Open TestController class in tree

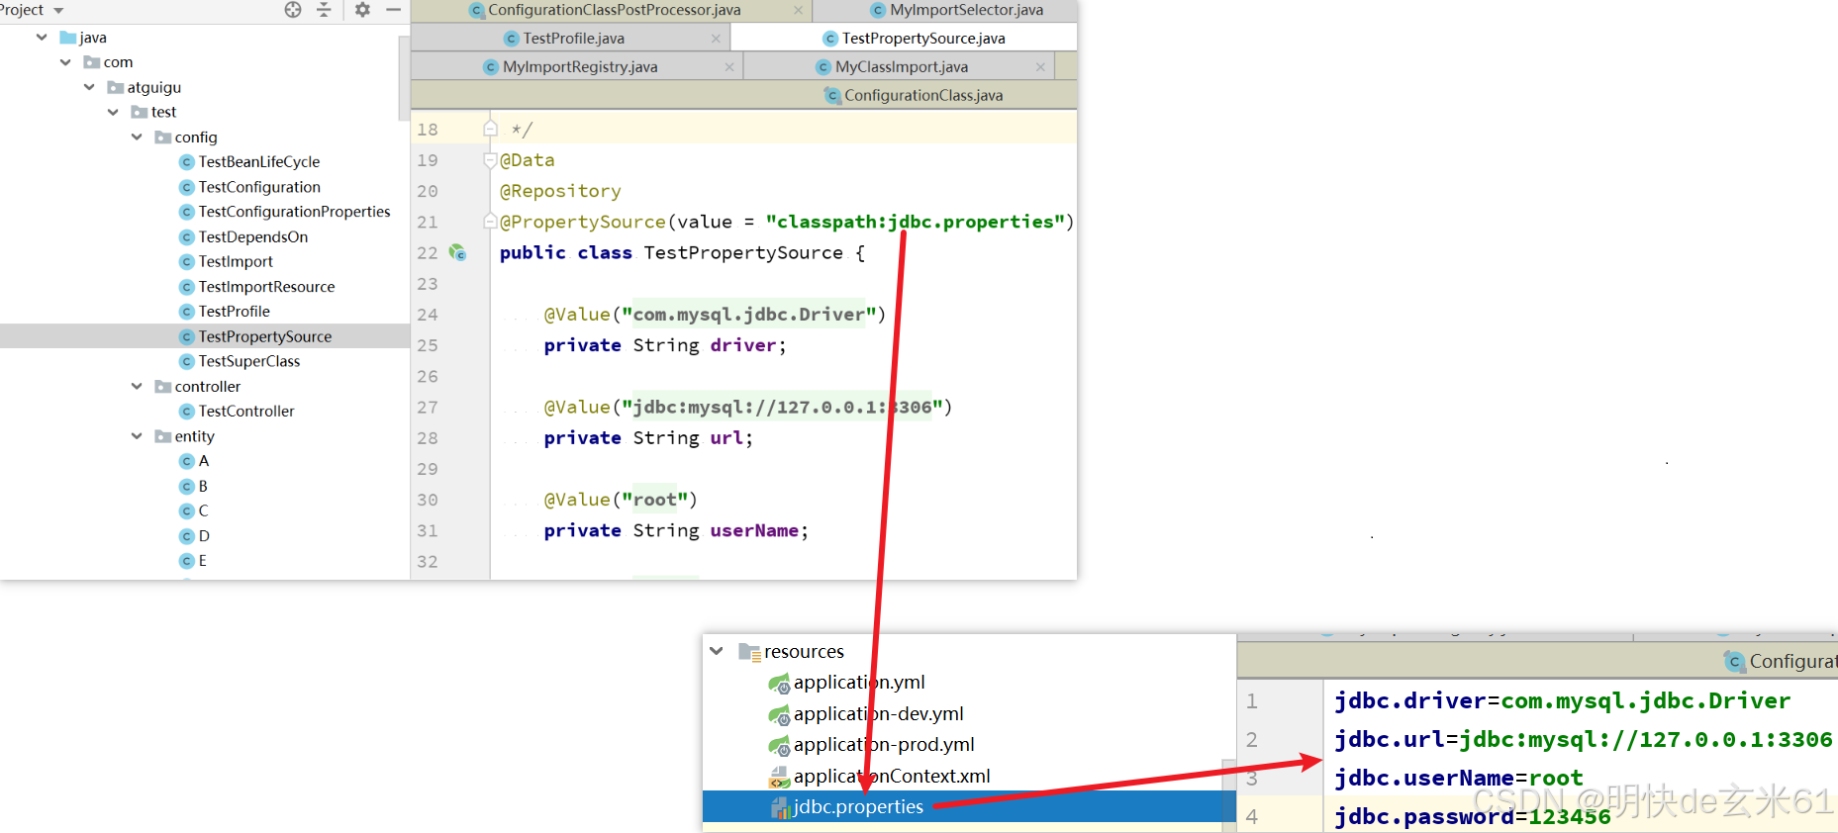[x=237, y=412]
